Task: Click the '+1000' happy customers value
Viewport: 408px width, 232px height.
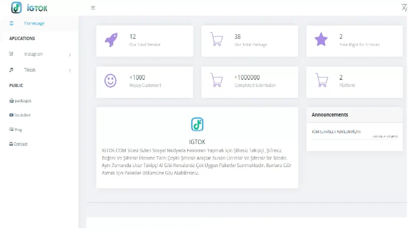Action: click(x=137, y=78)
